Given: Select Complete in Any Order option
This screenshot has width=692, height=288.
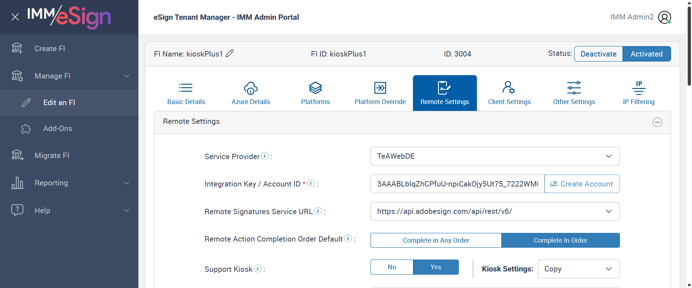Looking at the screenshot, I should pos(436,240).
